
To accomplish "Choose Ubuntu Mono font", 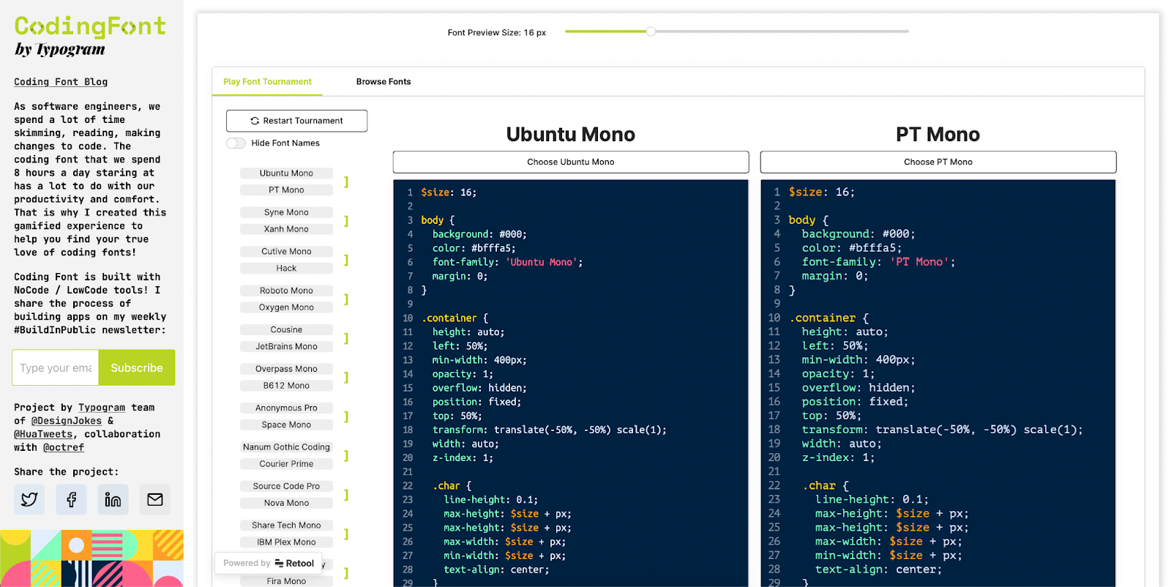I will coord(571,162).
